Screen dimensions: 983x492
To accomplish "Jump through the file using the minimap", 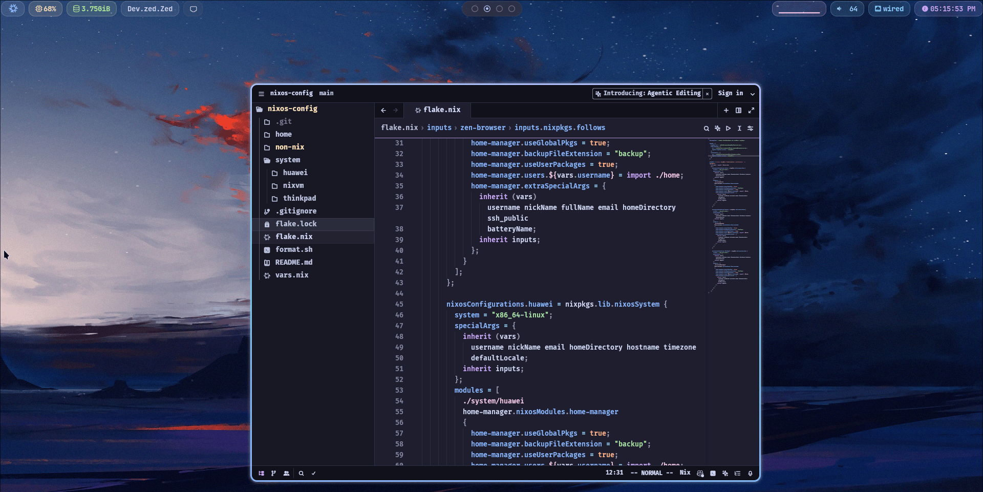I will click(x=731, y=215).
